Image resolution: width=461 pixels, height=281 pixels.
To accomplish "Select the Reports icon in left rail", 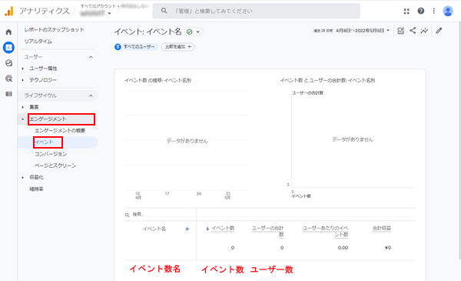I will click(x=8, y=48).
